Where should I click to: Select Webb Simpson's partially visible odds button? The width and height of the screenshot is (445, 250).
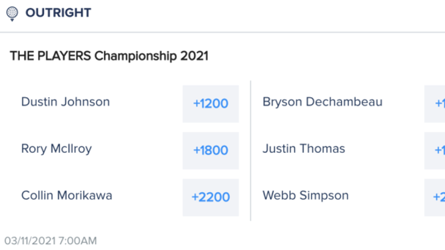click(x=435, y=197)
